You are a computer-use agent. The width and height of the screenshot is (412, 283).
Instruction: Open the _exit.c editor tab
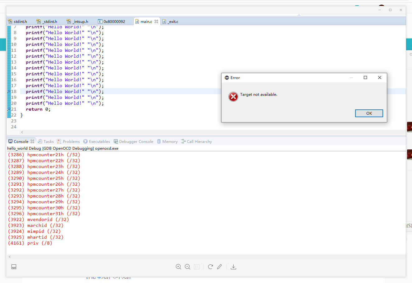(x=170, y=21)
